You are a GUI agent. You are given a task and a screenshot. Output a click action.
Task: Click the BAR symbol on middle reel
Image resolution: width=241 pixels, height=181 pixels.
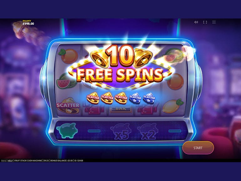click(x=121, y=109)
